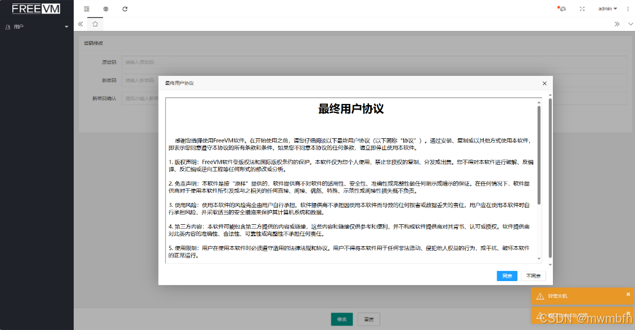Click the inner scrollbar up arrow
The height and width of the screenshot is (330, 635).
pos(539,102)
